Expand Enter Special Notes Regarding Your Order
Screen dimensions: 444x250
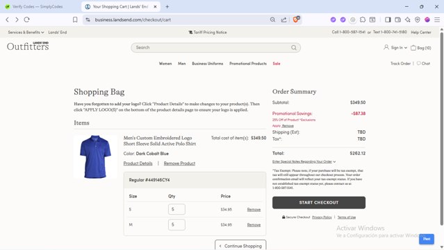click(x=304, y=161)
